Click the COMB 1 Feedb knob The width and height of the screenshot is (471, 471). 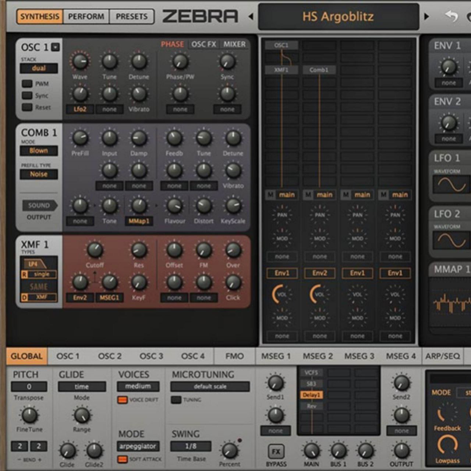click(x=174, y=138)
